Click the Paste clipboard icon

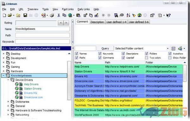click(78, 15)
